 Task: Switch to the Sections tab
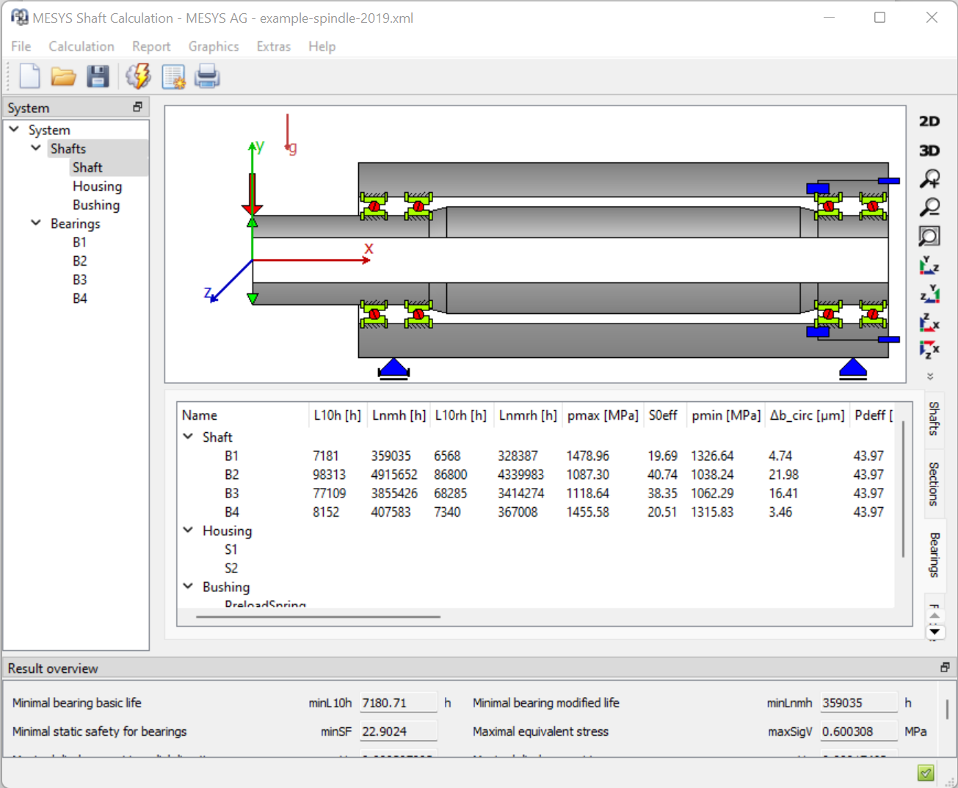pyautogui.click(x=934, y=484)
